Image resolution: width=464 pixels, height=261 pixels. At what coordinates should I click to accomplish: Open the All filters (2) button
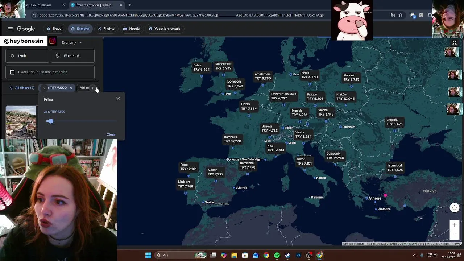[22, 88]
